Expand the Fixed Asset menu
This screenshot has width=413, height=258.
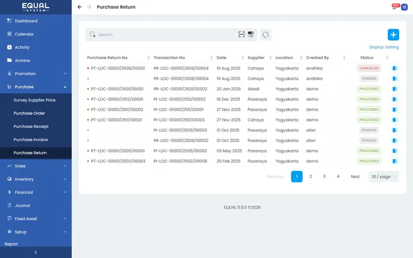(x=36, y=218)
